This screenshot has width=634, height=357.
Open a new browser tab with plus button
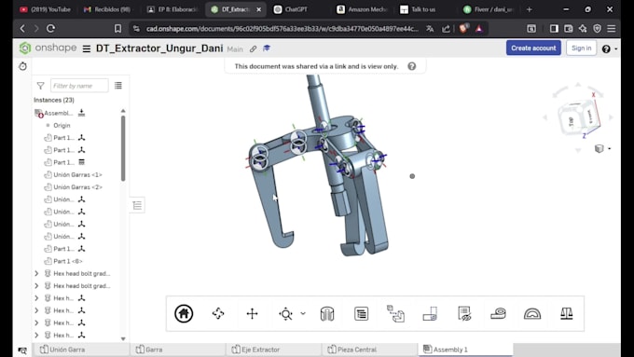pos(530,9)
